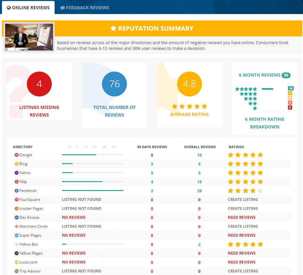The height and width of the screenshot is (275, 303).
Task: Click the five-star bar in rating breakdown
Action: coord(268,89)
